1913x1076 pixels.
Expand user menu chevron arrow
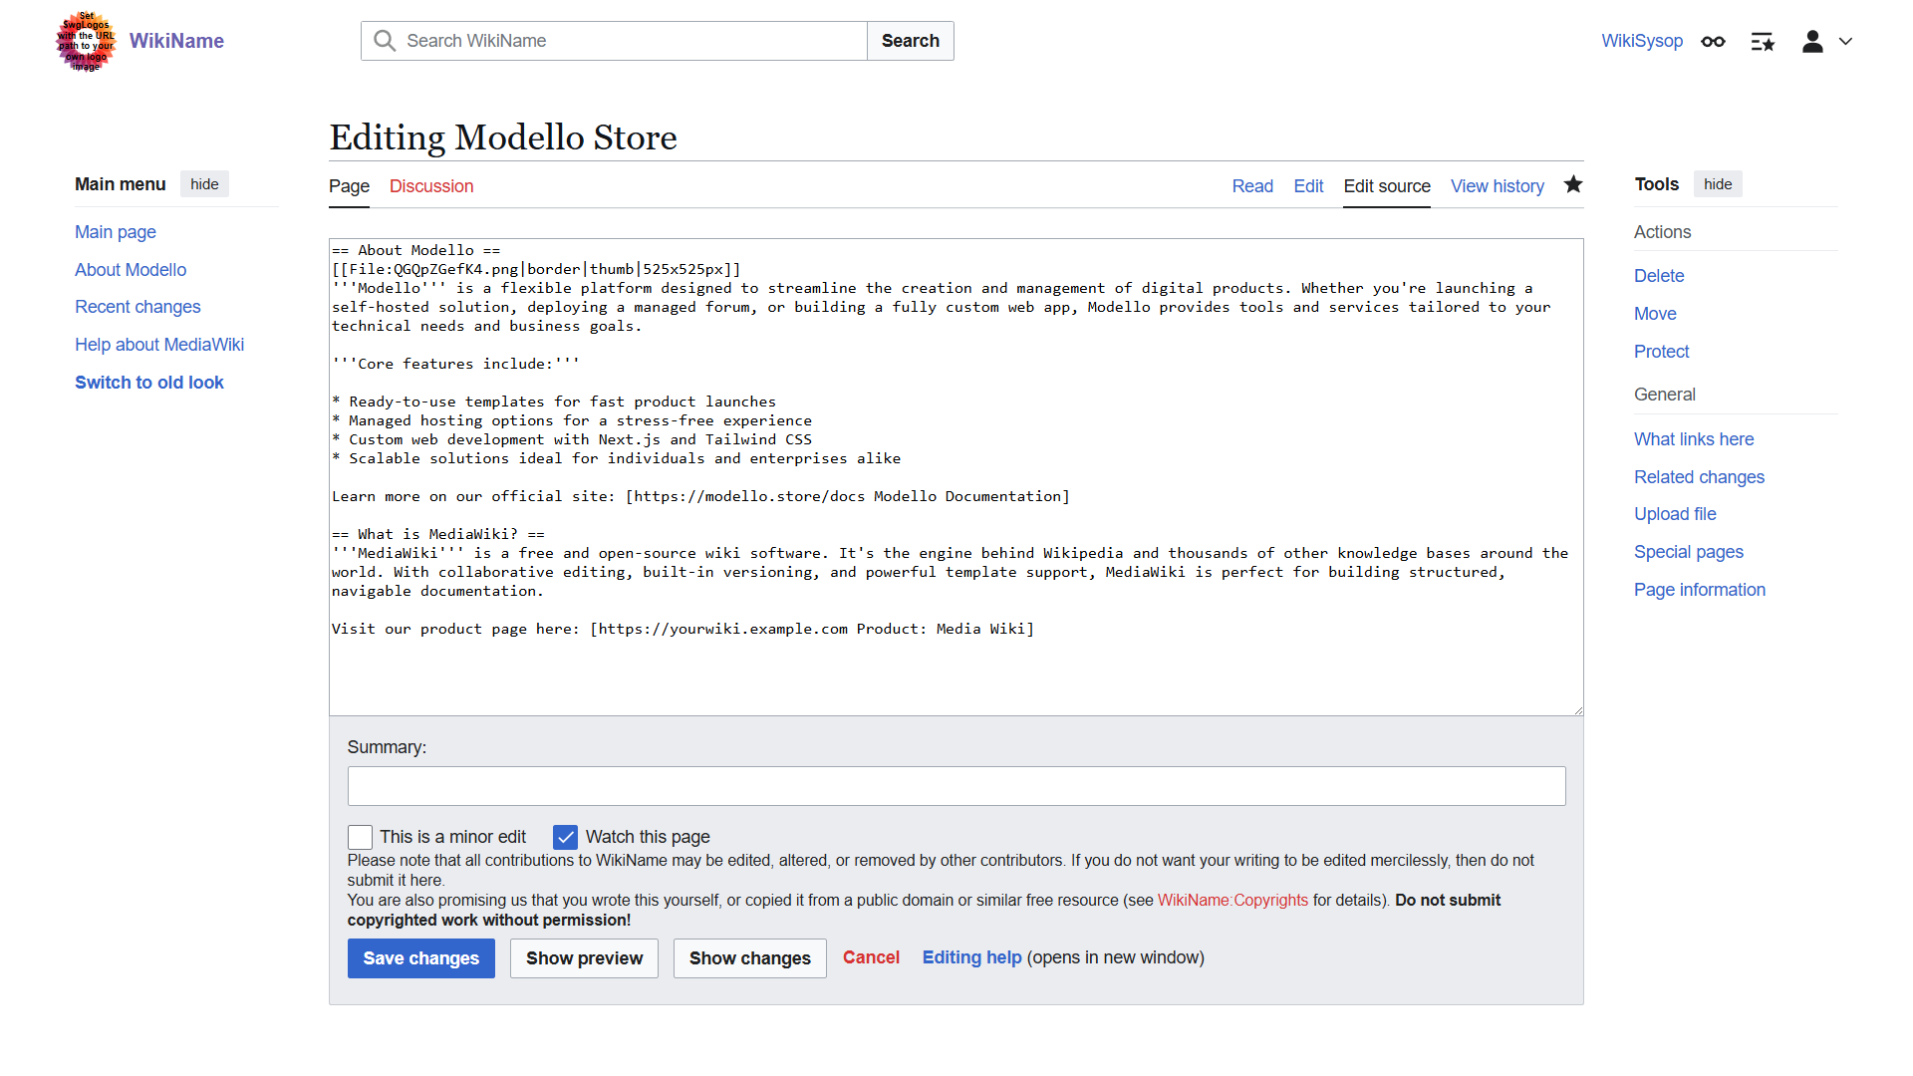1845,42
